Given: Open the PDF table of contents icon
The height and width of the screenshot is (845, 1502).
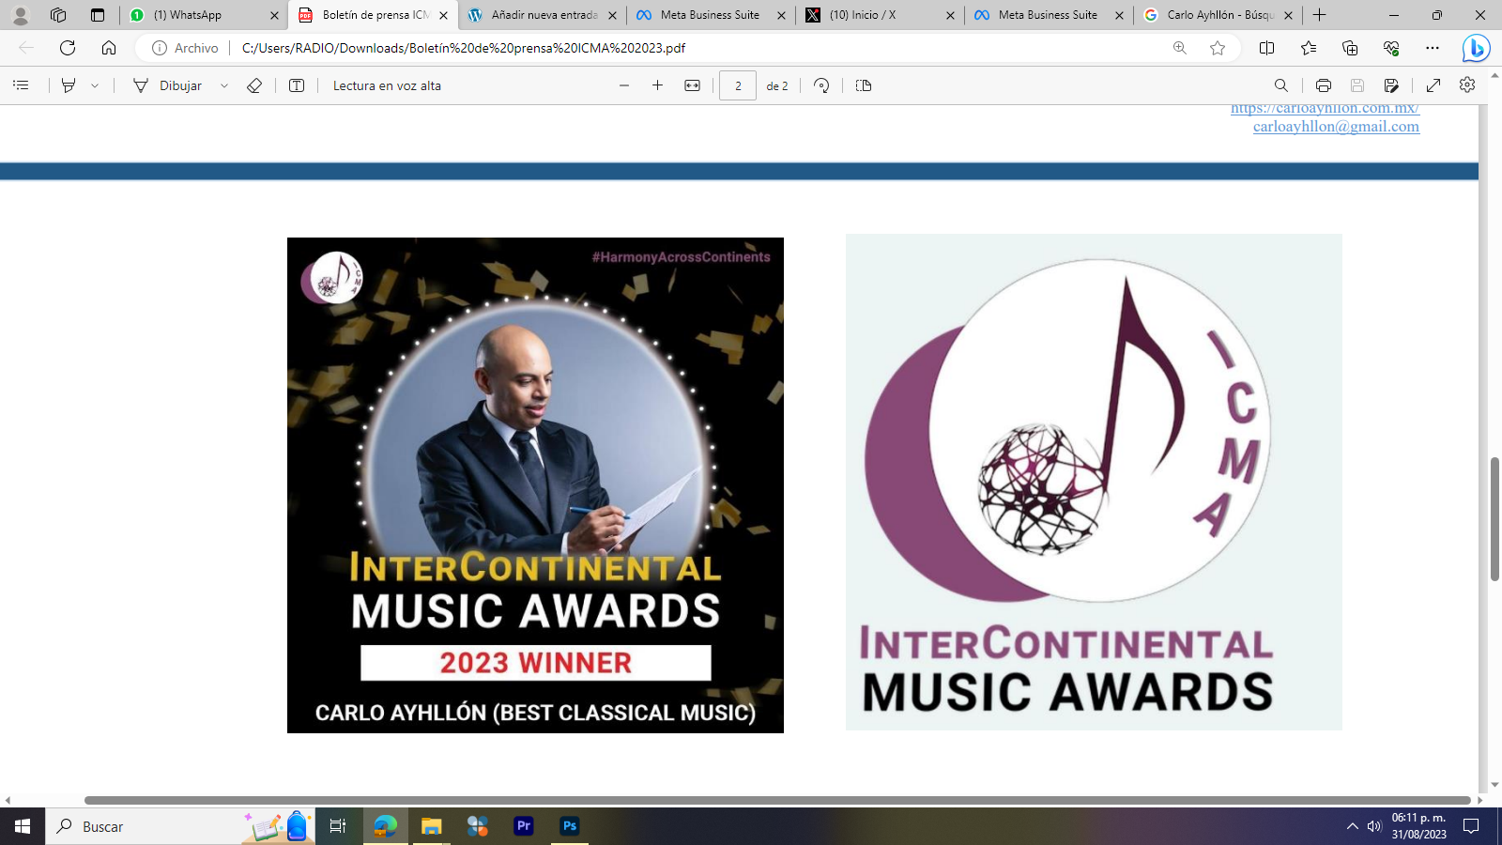Looking at the screenshot, I should [x=21, y=85].
